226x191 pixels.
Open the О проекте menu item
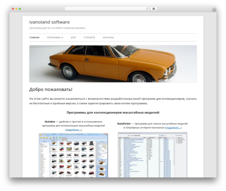[x=89, y=37]
